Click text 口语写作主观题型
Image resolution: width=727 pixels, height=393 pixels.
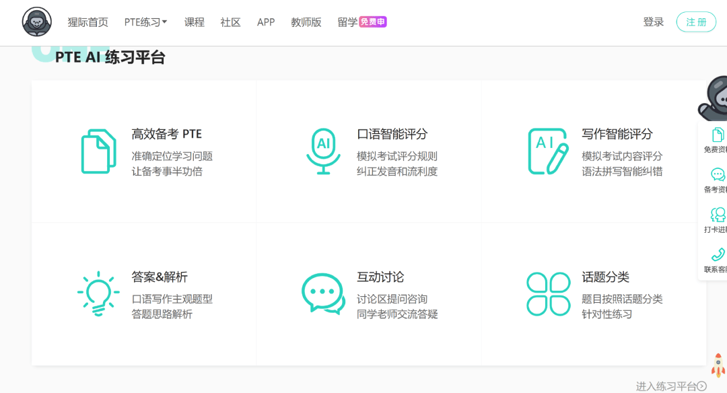172,299
